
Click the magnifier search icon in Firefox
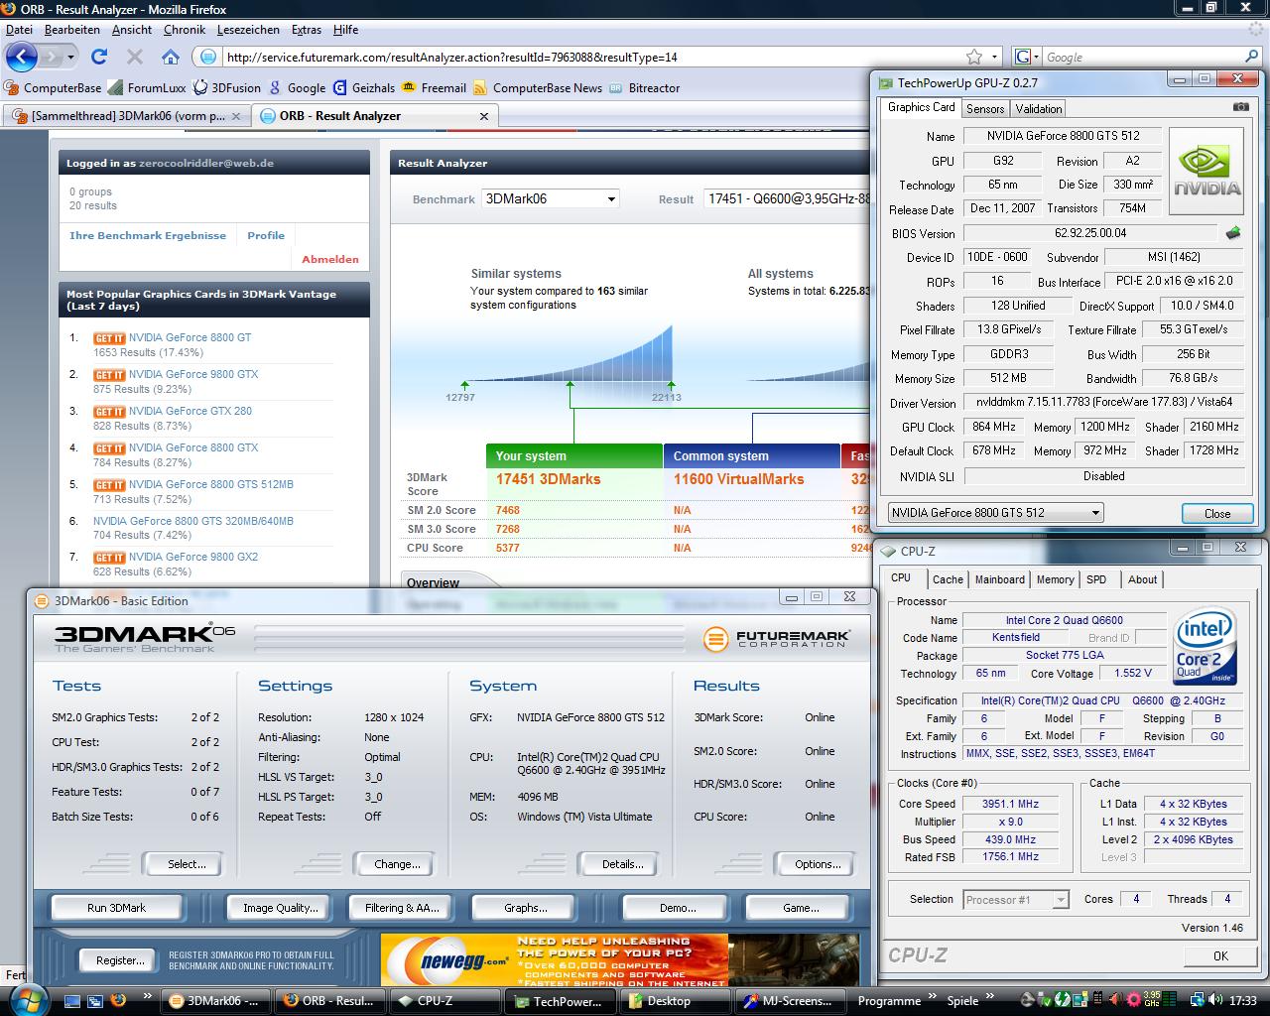[x=1251, y=57]
